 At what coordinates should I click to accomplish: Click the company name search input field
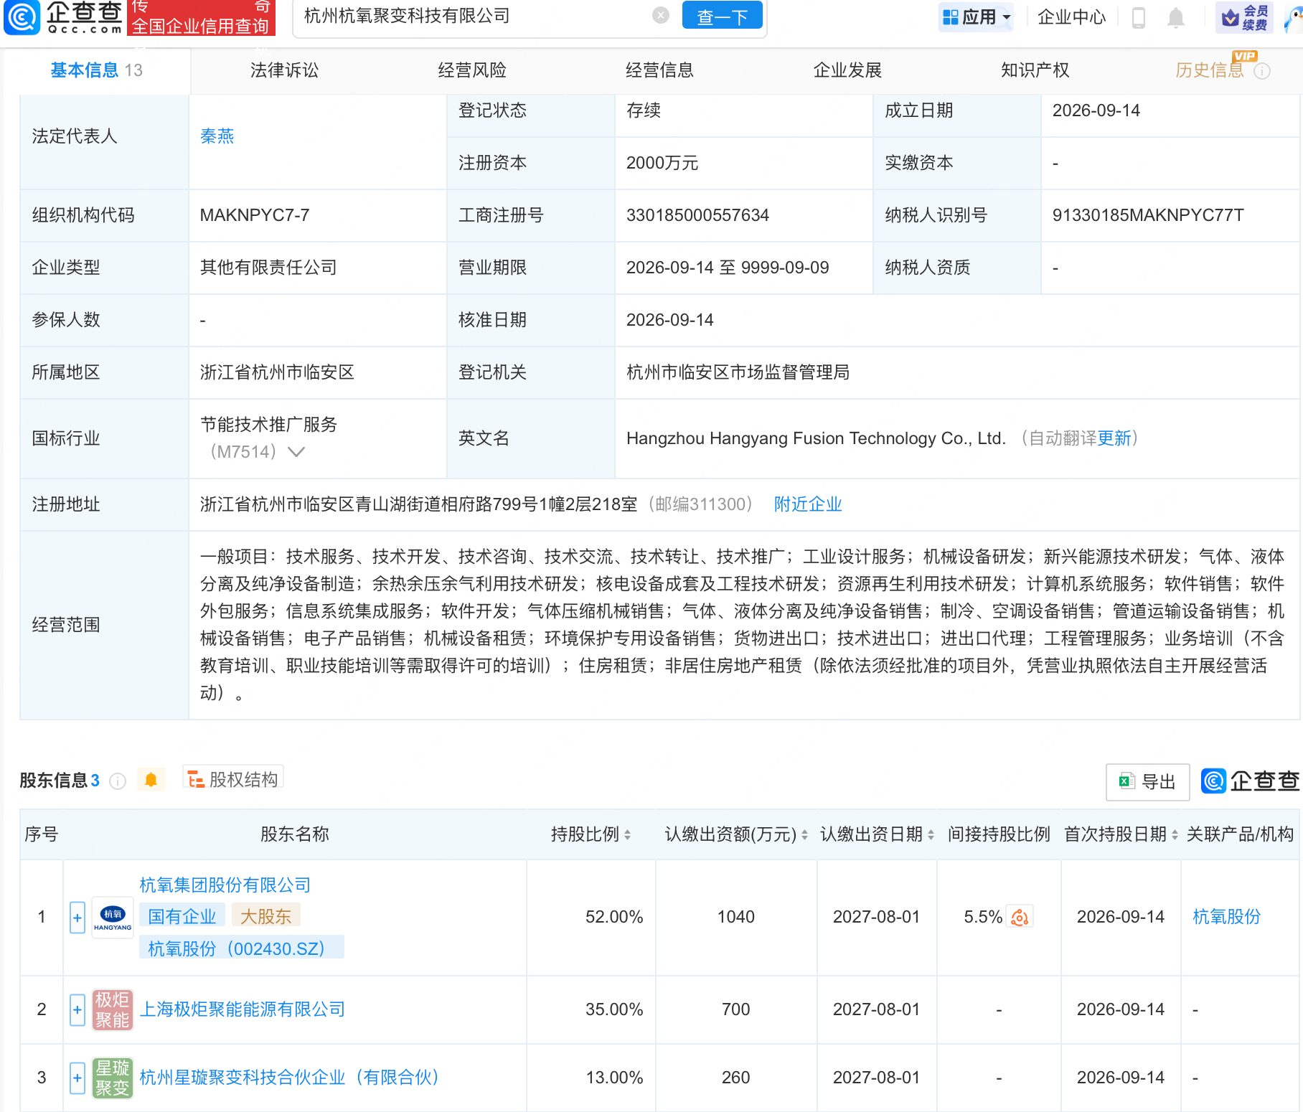point(474,16)
